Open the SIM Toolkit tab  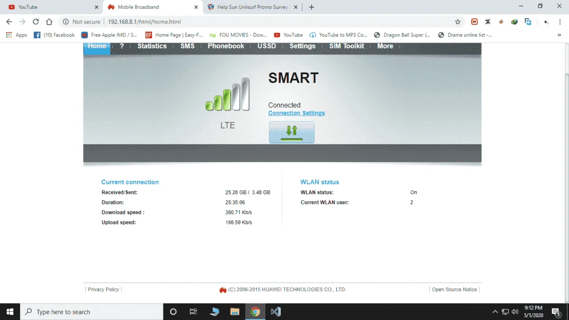coord(347,46)
